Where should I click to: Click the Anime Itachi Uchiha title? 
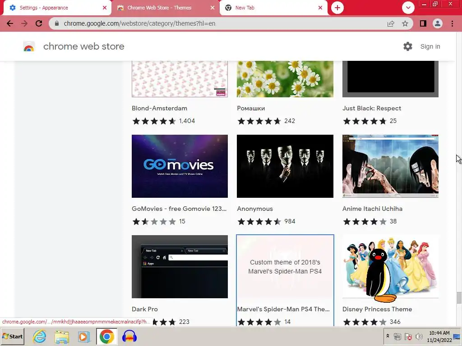pos(372,209)
